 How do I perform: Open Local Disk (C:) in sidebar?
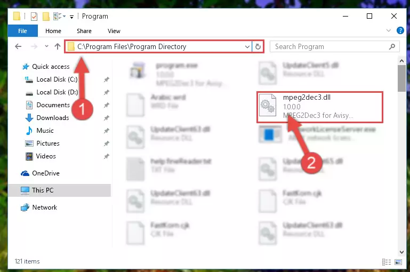[51, 79]
